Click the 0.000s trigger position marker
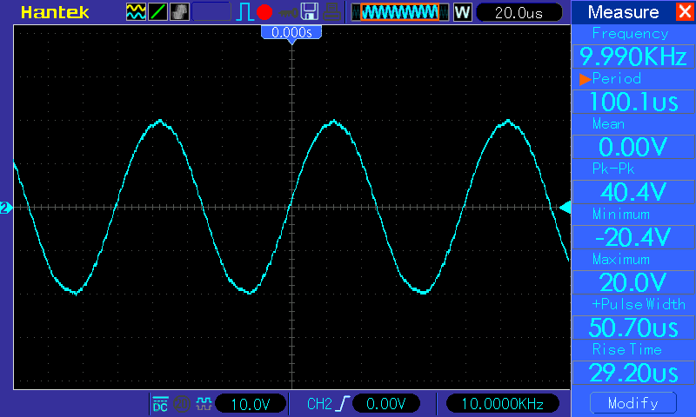This screenshot has width=696, height=417. 291,33
